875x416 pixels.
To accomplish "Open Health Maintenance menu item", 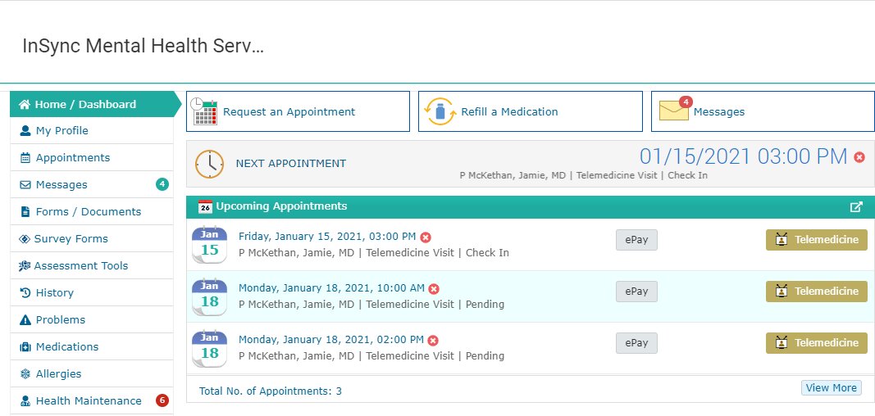I will 88,401.
